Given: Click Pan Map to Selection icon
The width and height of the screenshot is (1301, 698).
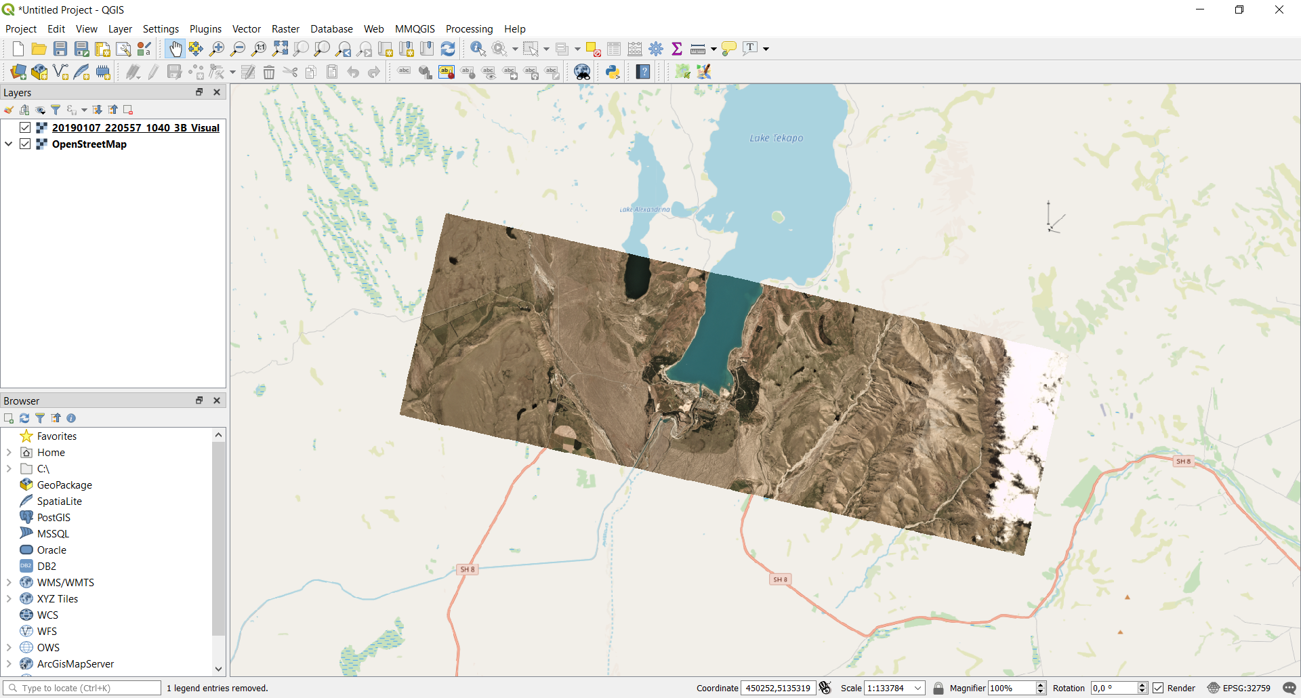Looking at the screenshot, I should coord(196,49).
